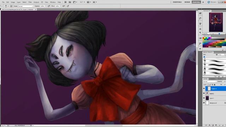Pick the red swatch in Swatches panel
The image size is (226, 127).
(203, 38)
